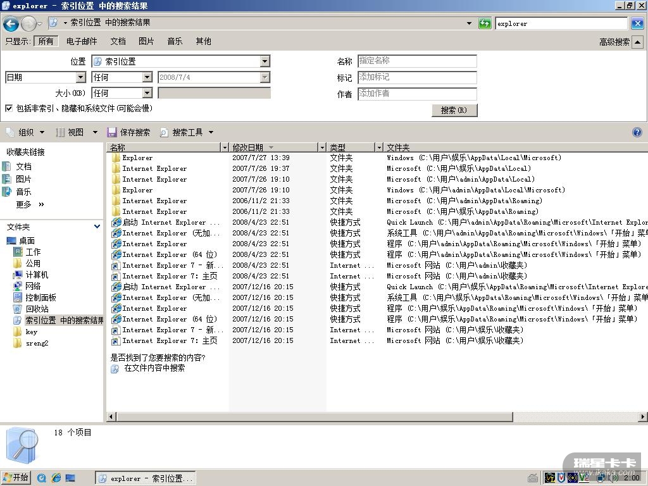The width and height of the screenshot is (648, 486).
Task: Click the left arrow of the horizontal scrollbar
Action: 111,416
